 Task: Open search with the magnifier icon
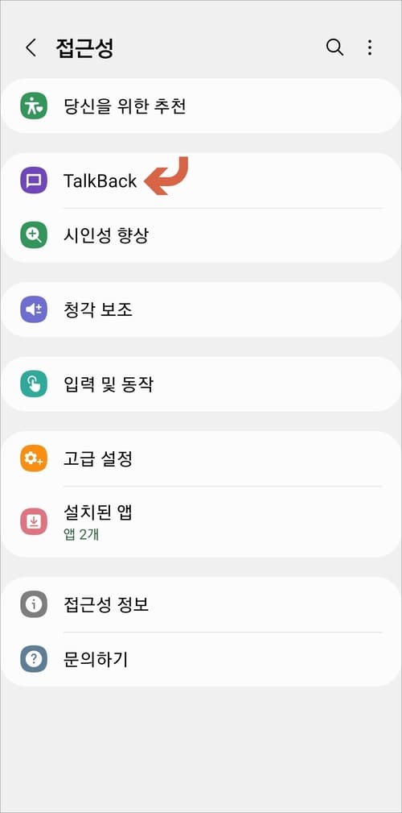pos(334,48)
